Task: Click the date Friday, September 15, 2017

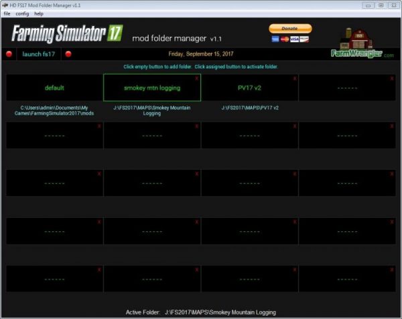Action: coord(201,54)
